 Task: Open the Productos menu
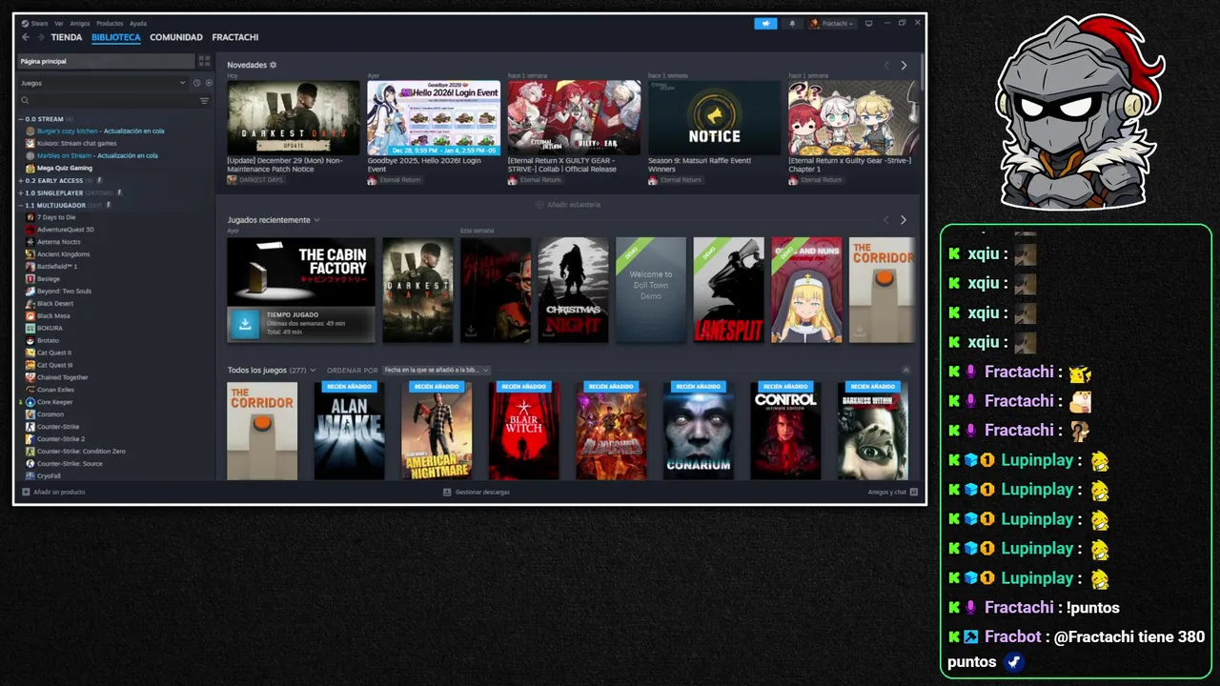coord(110,23)
